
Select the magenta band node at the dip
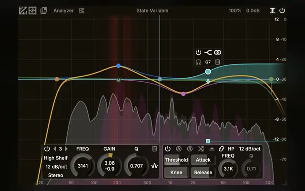point(183,94)
